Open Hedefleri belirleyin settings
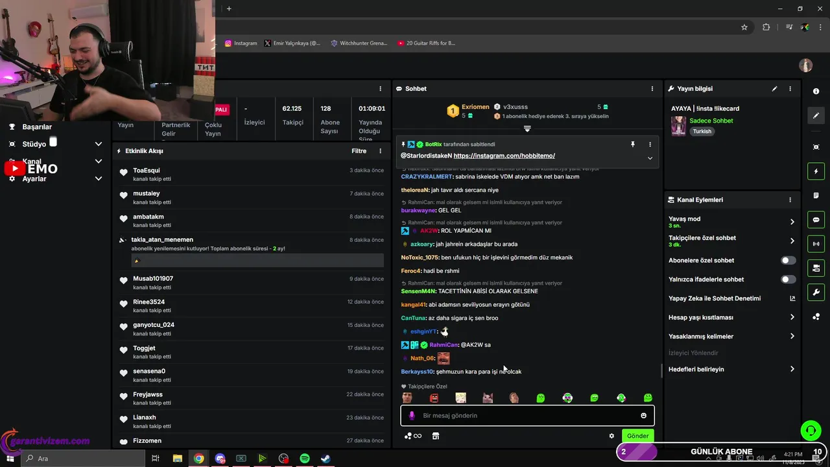The image size is (830, 467). 731,369
